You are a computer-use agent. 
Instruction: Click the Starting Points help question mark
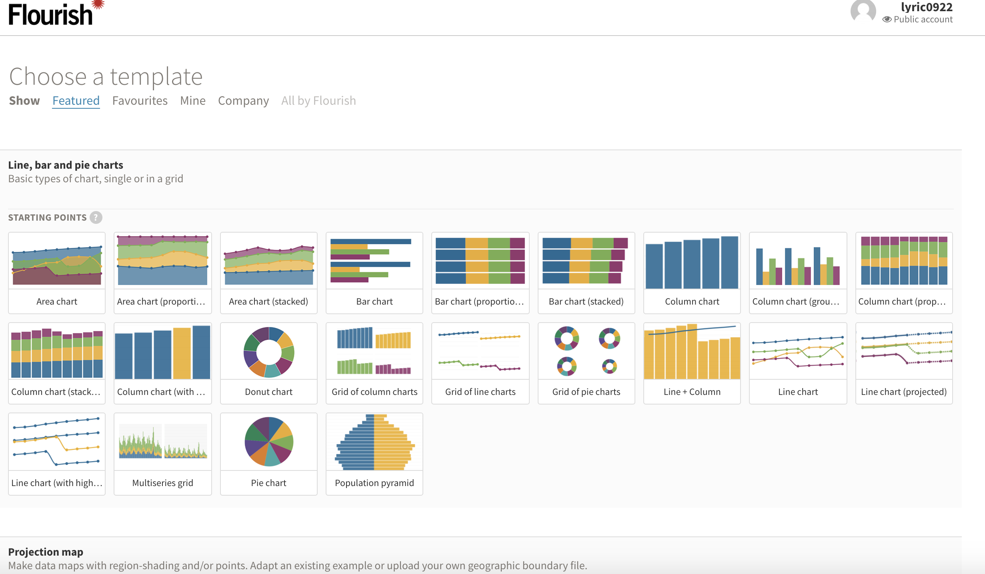(96, 217)
